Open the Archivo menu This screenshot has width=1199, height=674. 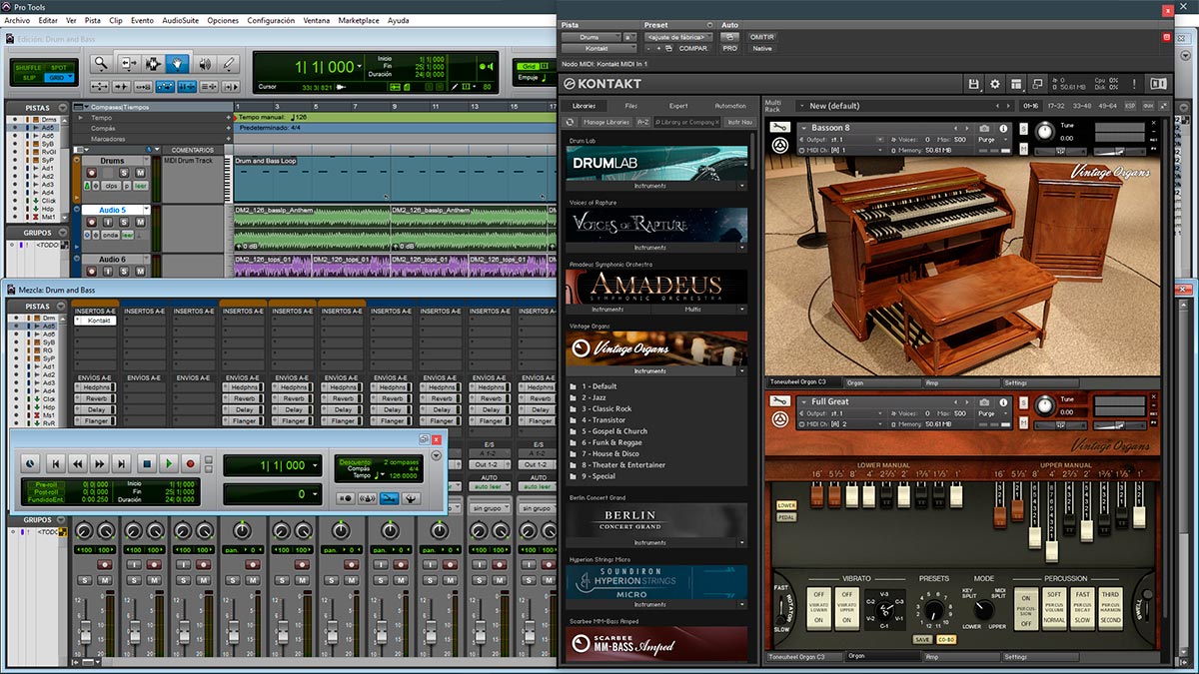[17, 20]
